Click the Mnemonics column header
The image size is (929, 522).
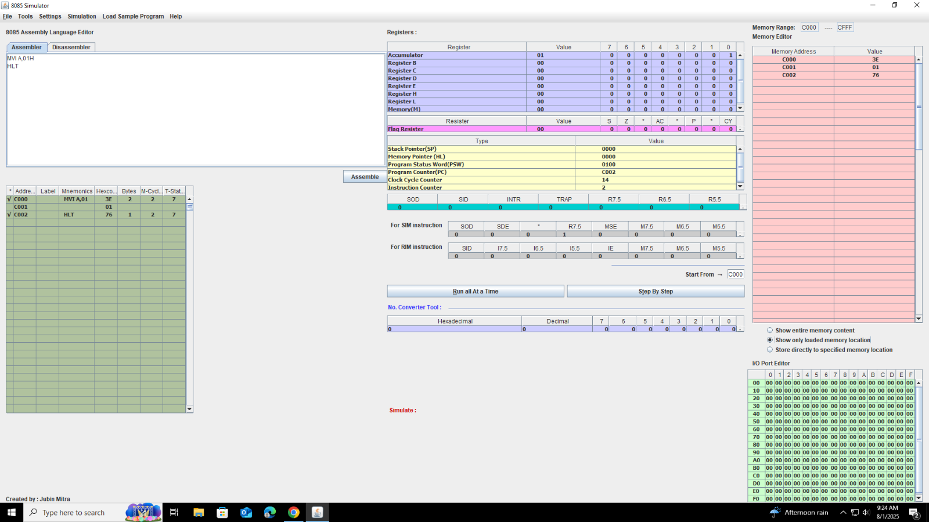click(77, 191)
